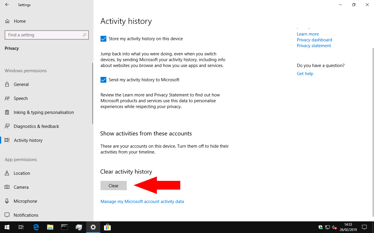This screenshot has width=374, height=233.
Task: Open the Command Prompt taskbar icon
Action: tap(64, 227)
